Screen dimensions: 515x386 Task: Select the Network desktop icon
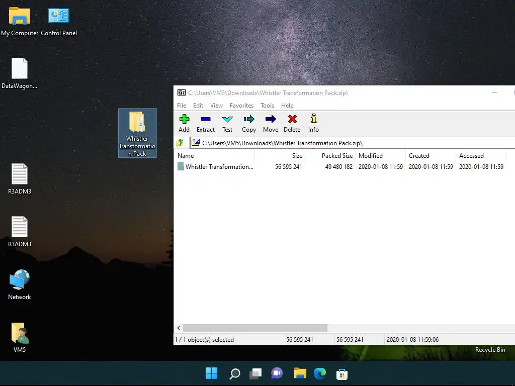point(20,284)
